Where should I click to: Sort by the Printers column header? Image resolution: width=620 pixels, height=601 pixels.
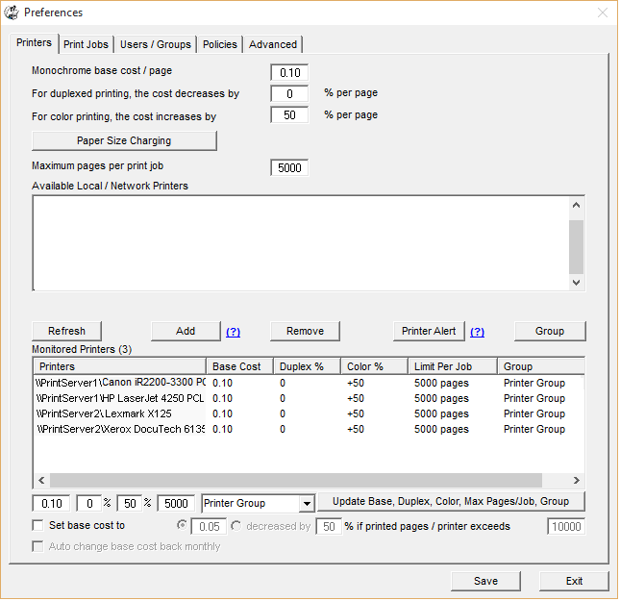click(x=120, y=366)
